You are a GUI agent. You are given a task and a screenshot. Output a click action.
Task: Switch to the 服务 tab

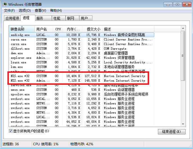click(40, 19)
